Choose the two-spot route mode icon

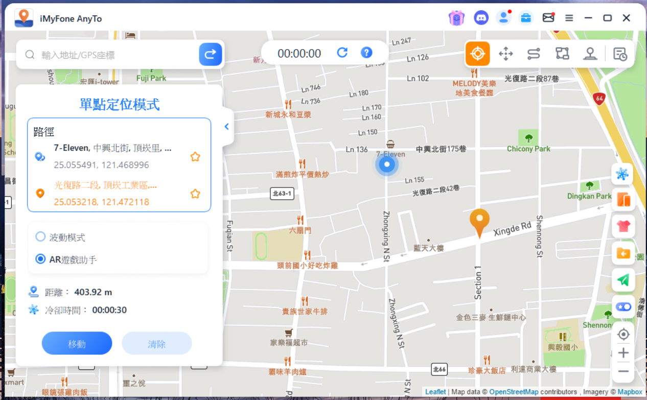tap(534, 54)
